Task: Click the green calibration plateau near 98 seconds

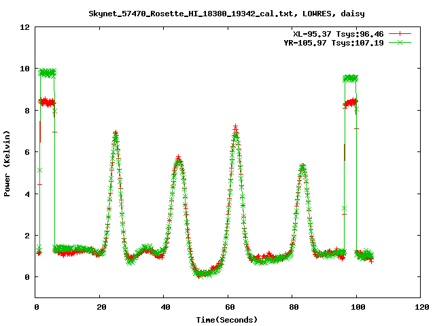Action: point(351,79)
